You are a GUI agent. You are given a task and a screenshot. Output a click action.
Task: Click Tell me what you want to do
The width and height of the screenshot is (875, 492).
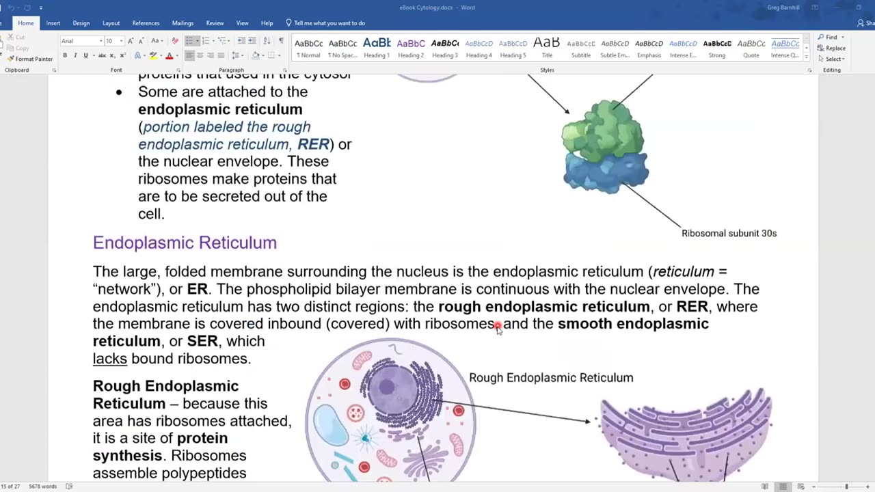[x=325, y=23]
